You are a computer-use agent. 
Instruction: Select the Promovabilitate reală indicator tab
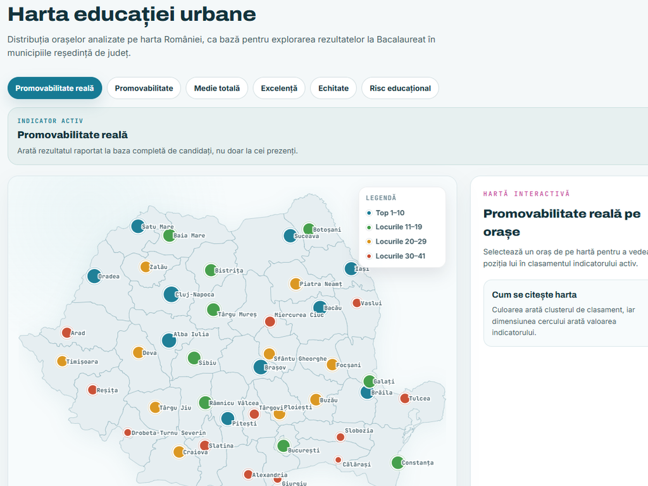tap(54, 88)
